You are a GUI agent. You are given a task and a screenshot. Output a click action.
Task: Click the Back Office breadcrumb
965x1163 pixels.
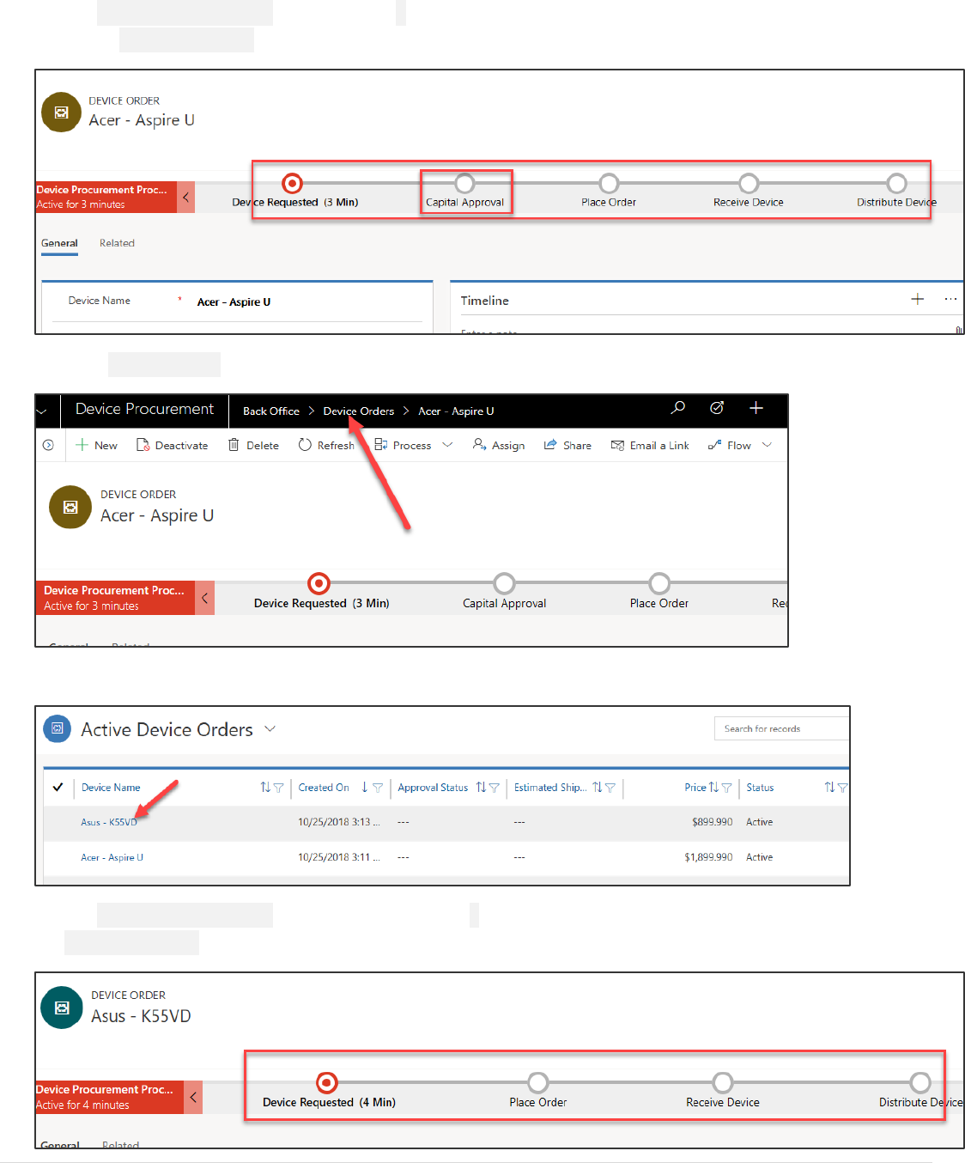[x=271, y=411]
